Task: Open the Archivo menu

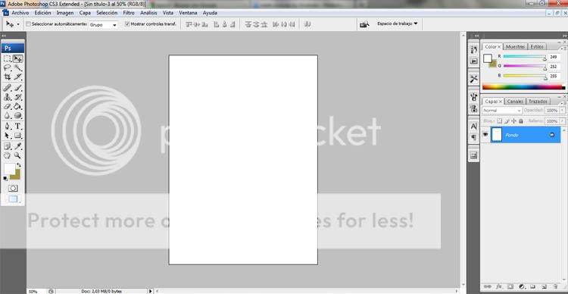Action: pyautogui.click(x=20, y=13)
